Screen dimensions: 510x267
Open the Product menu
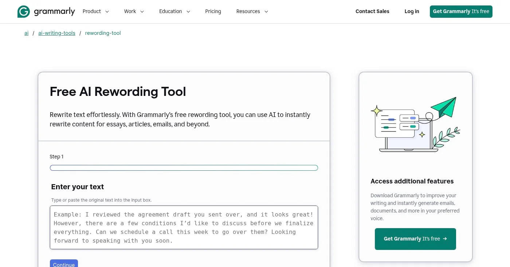click(x=92, y=11)
